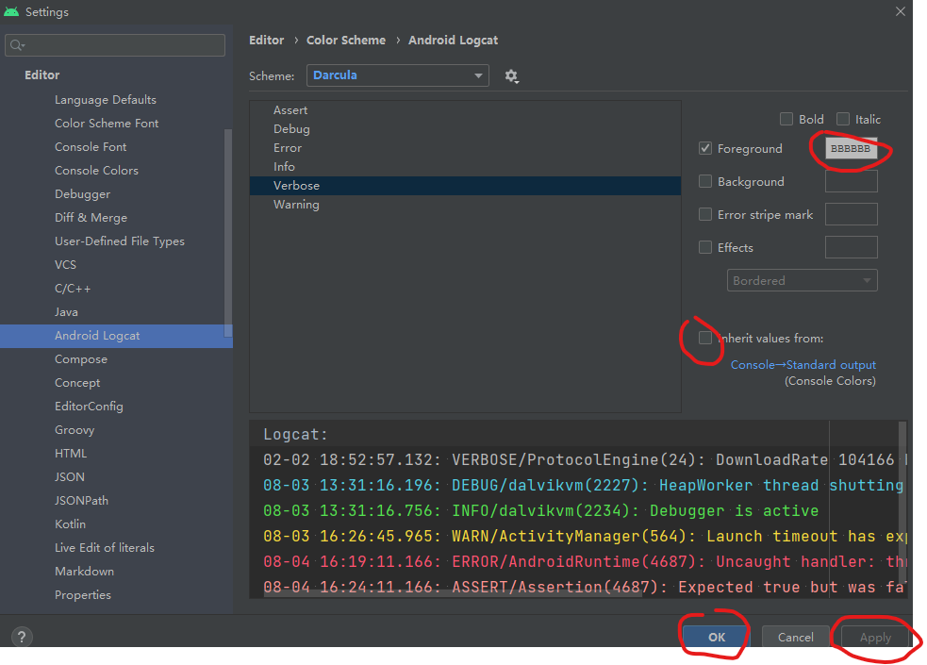Enable the Error stripe mark checkbox
927x665 pixels.
click(x=705, y=214)
